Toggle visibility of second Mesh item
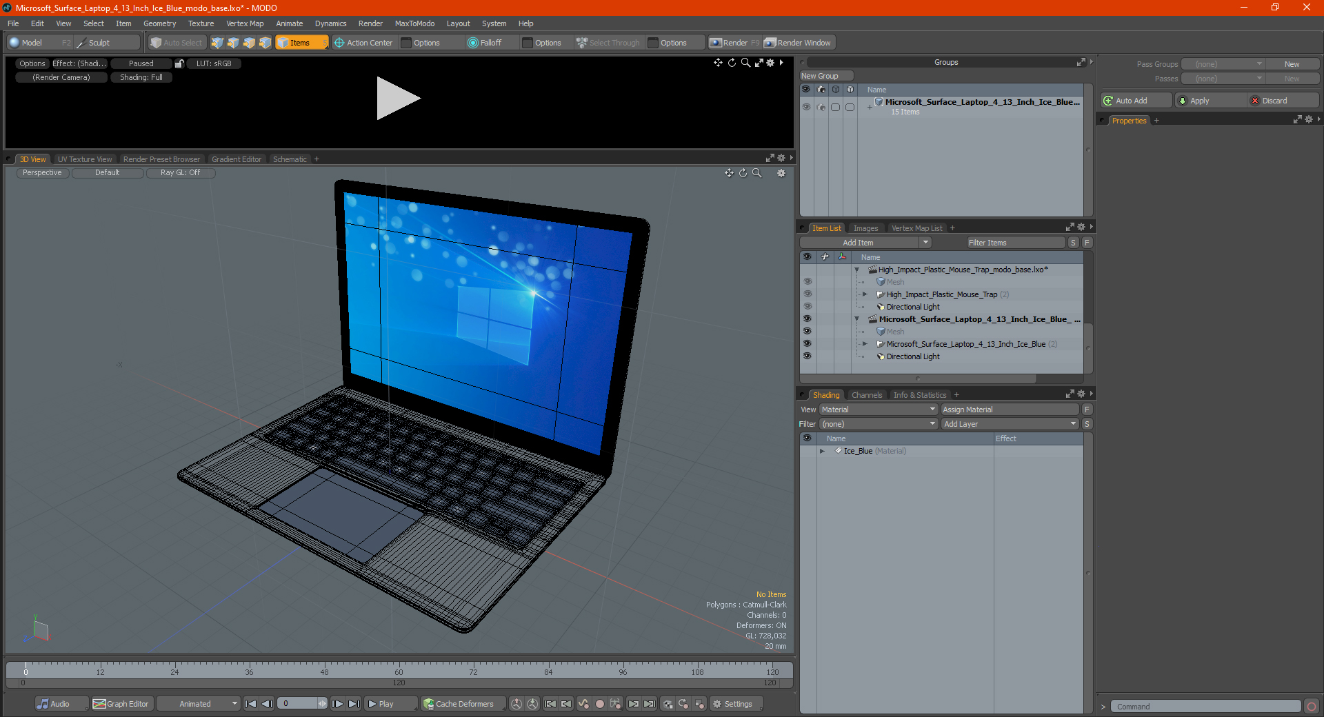1324x717 pixels. [x=807, y=332]
